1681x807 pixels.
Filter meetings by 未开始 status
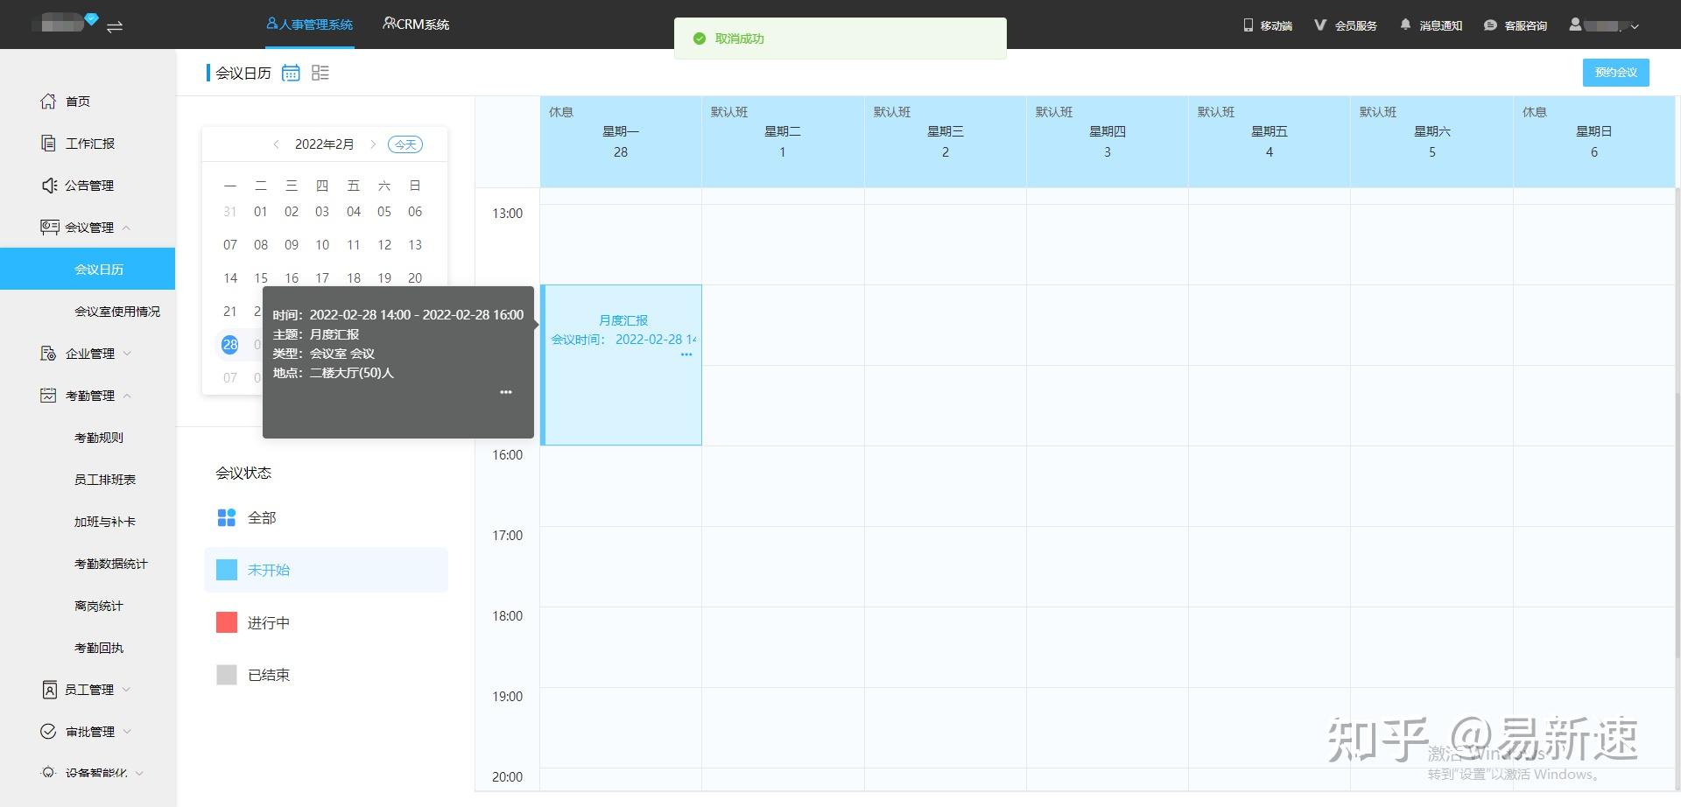click(x=326, y=570)
